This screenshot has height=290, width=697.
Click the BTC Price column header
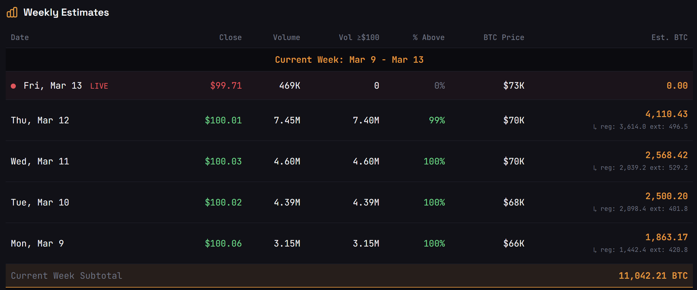click(503, 37)
